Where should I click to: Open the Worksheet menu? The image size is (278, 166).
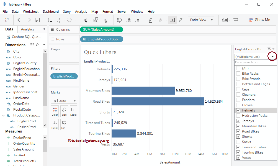[x=31, y=12]
